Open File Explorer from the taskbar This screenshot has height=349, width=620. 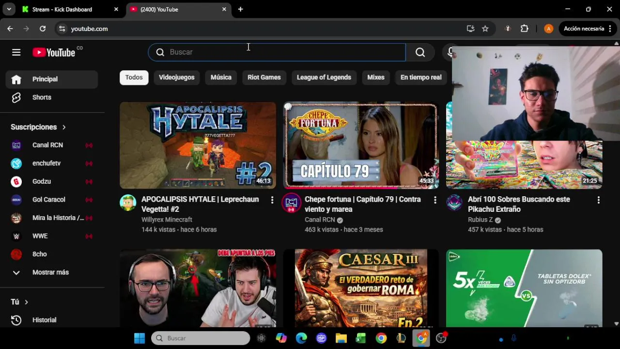click(341, 338)
